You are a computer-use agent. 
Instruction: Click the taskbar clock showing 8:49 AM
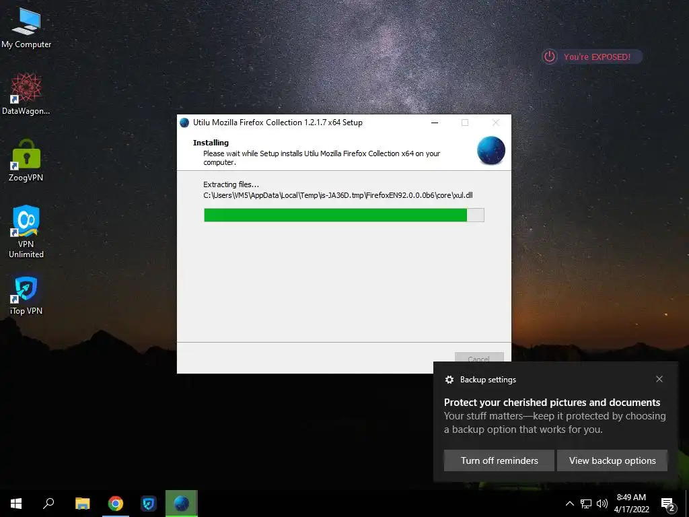coord(631,504)
